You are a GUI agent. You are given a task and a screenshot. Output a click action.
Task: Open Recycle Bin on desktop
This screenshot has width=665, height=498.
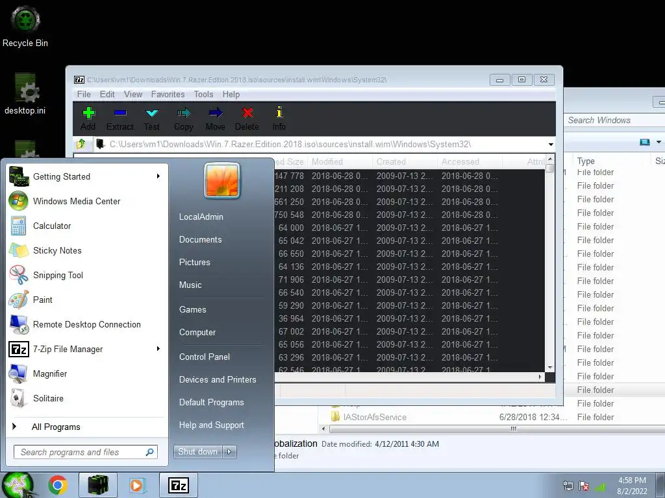click(25, 26)
